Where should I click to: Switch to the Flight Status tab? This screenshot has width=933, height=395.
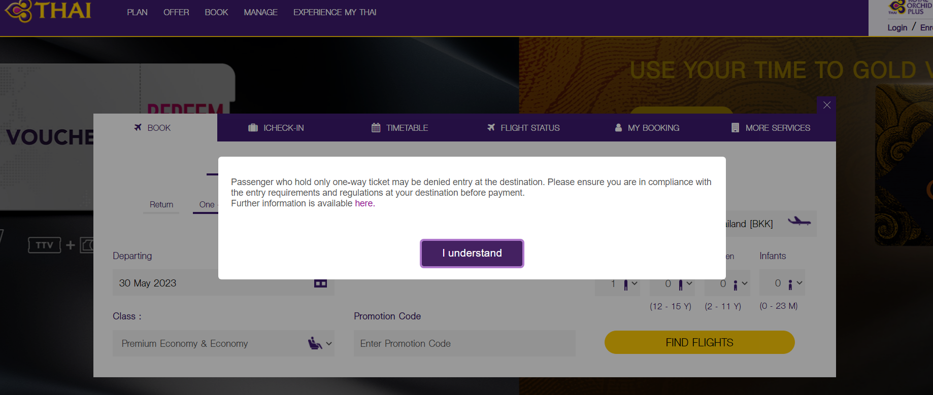point(523,128)
